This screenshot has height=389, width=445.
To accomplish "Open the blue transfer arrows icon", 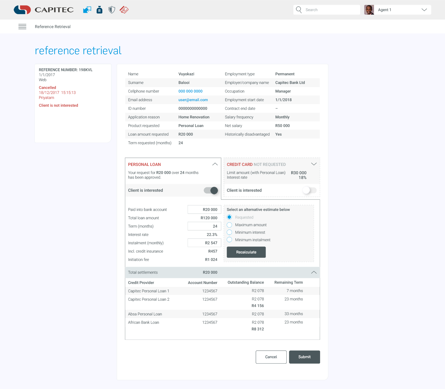I will point(87,10).
